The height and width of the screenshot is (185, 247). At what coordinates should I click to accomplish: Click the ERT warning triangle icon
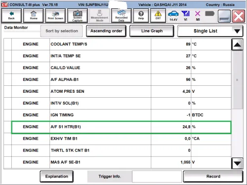(x=158, y=15)
